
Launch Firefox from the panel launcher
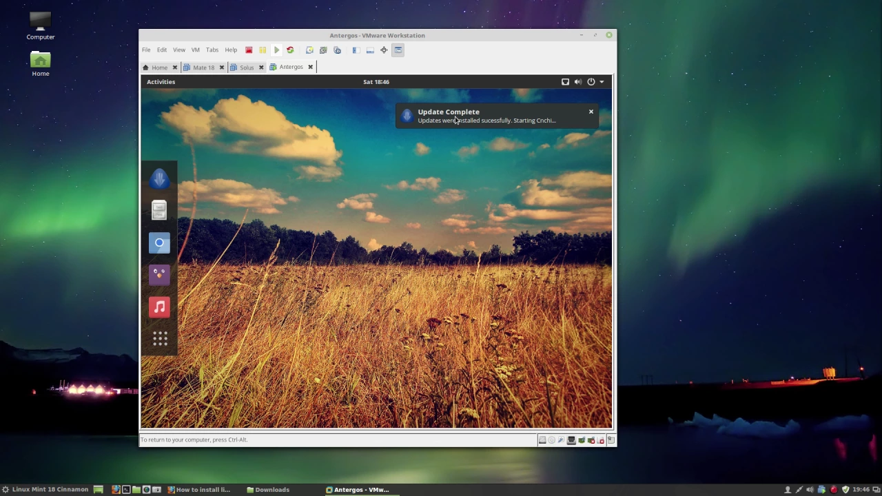click(116, 490)
